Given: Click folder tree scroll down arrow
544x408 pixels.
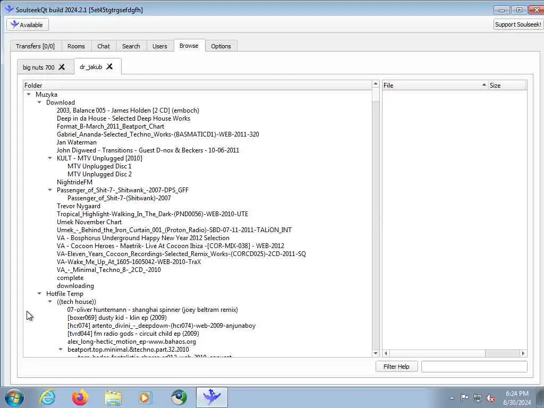Looking at the screenshot, I should point(376,353).
